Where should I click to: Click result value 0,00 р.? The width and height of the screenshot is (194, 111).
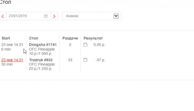click(99, 45)
